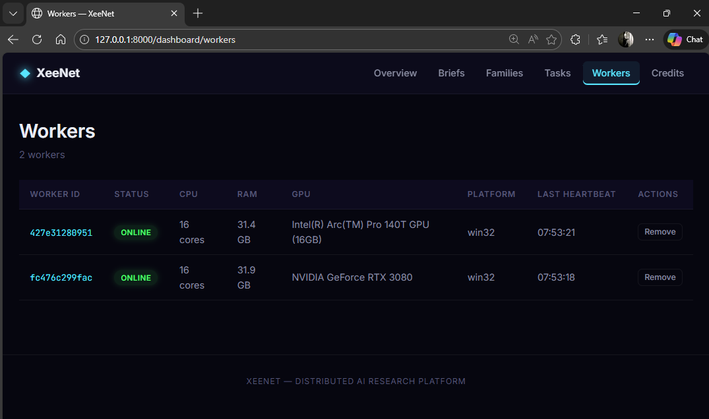This screenshot has height=419, width=709.
Task: Remove worker 427e31280951
Action: click(x=660, y=232)
